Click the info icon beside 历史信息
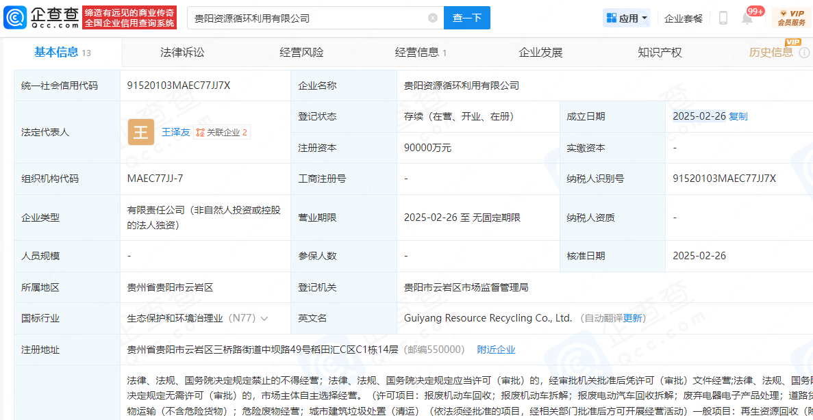Screen dimensions: 813x420 tap(804, 52)
